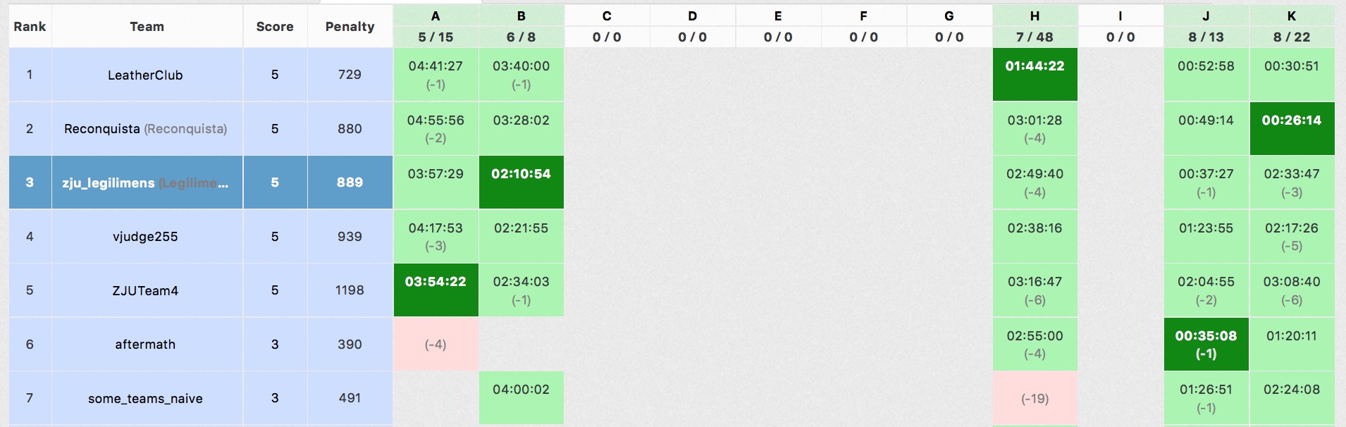Open team vjudge255
The width and height of the screenshot is (1346, 427).
click(x=145, y=237)
